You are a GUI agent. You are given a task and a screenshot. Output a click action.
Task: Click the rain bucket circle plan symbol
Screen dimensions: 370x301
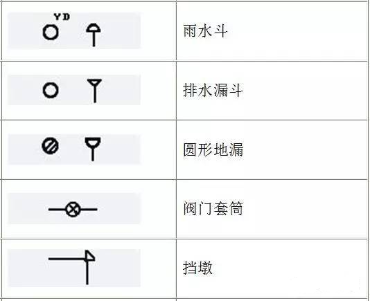point(51,33)
